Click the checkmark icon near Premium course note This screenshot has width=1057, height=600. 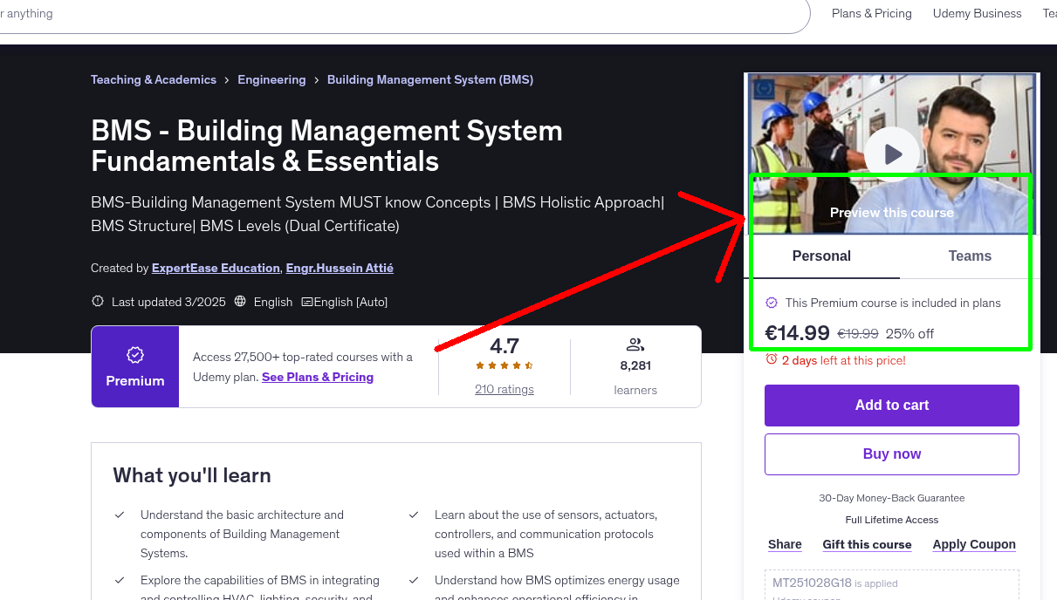772,303
